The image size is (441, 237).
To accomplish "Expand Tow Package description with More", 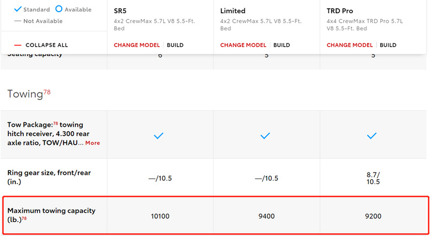I will pos(93,143).
